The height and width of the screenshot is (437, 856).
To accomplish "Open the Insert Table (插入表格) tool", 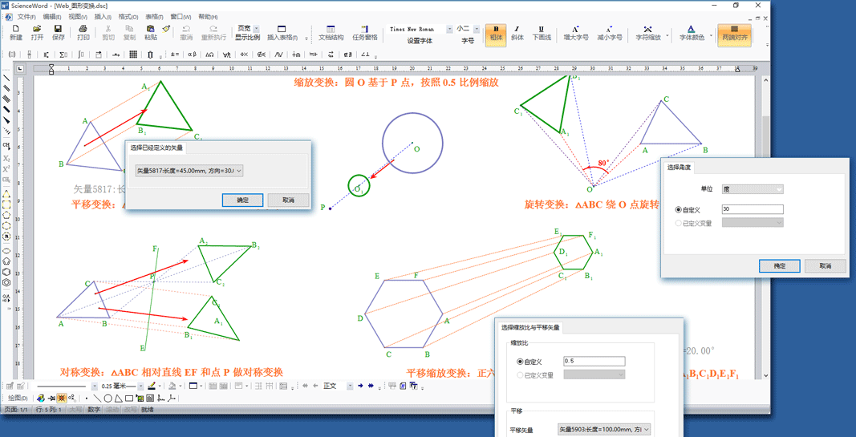I will pos(282,32).
